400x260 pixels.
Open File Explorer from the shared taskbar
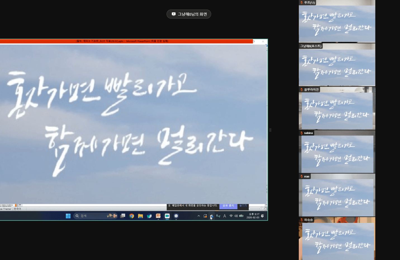[140, 216]
